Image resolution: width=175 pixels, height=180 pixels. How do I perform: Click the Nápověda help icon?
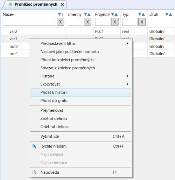point(34,172)
